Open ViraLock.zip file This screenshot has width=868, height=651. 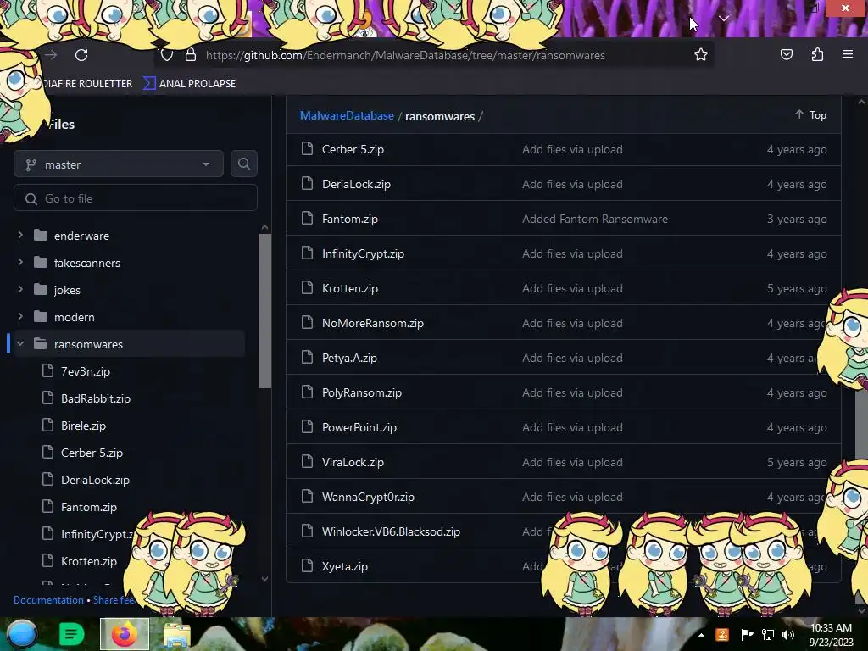coord(353,462)
